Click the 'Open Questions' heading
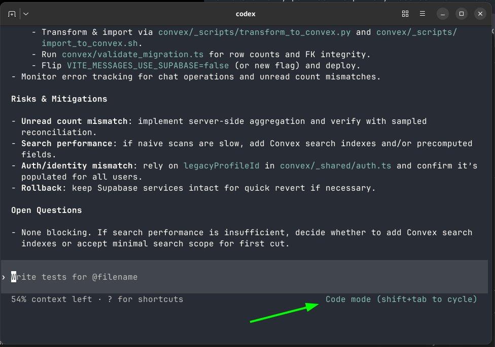Image resolution: width=495 pixels, height=347 pixels. click(x=46, y=210)
